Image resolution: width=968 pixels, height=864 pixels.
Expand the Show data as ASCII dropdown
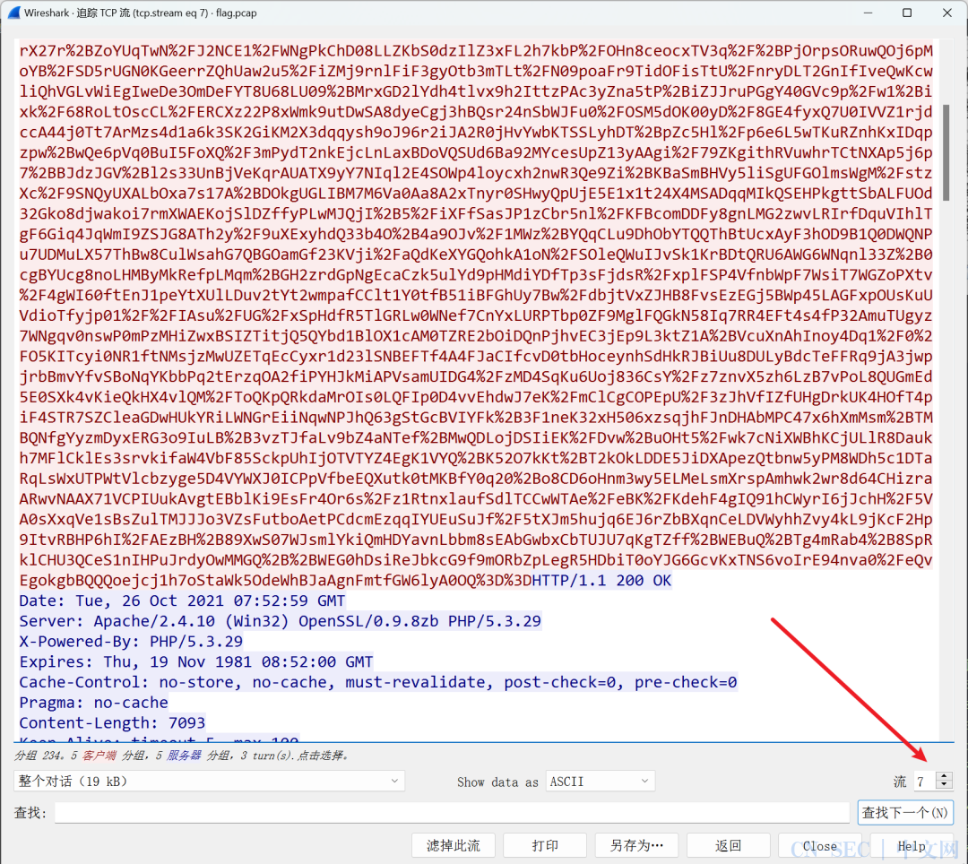600,782
